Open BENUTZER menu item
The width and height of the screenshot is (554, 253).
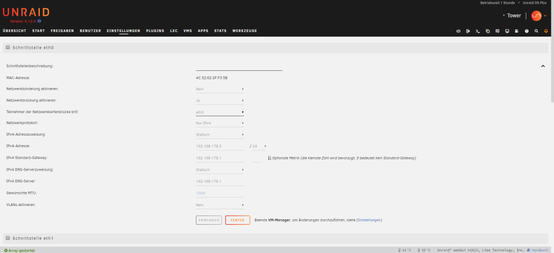click(90, 30)
